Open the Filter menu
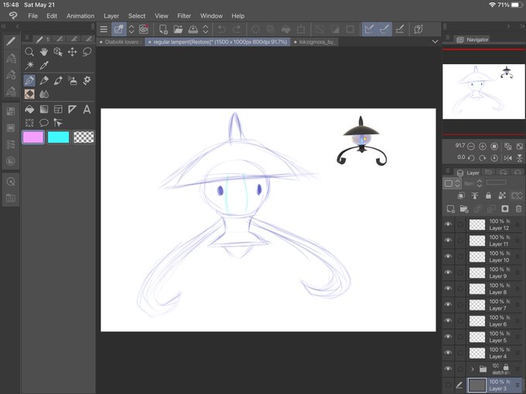The image size is (526, 394). tap(184, 15)
